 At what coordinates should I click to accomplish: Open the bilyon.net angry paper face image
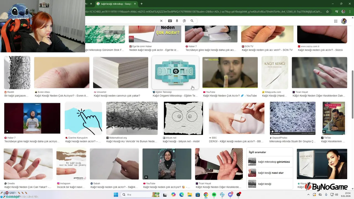(183, 118)
